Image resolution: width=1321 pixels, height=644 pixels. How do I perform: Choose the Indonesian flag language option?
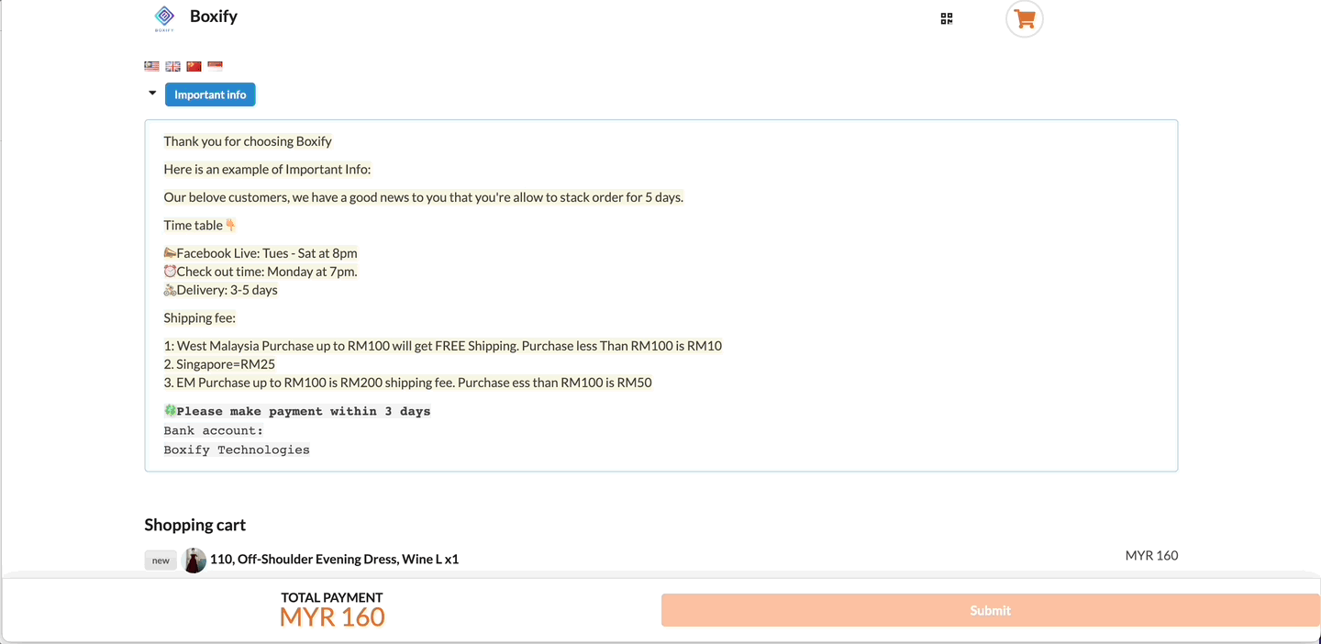tap(214, 65)
